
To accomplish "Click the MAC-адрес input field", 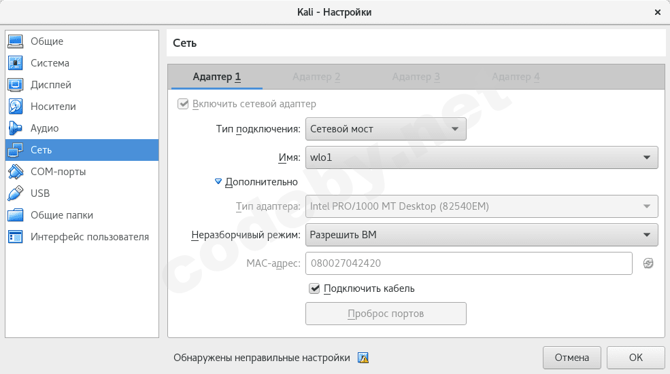I will click(469, 263).
